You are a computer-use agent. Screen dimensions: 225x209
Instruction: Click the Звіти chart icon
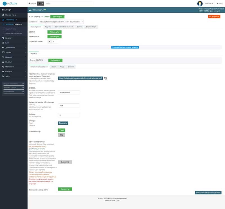(3, 76)
